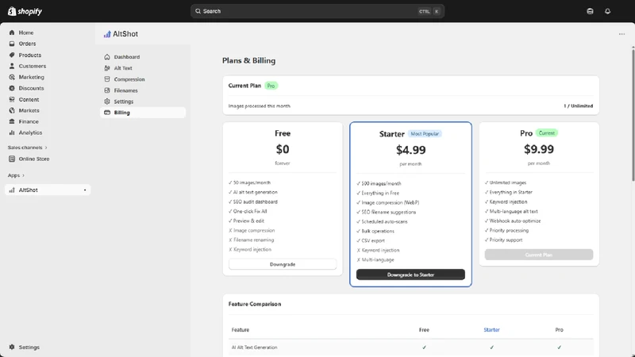This screenshot has width=635, height=357.
Task: Click the Discounts icon
Action: point(12,88)
